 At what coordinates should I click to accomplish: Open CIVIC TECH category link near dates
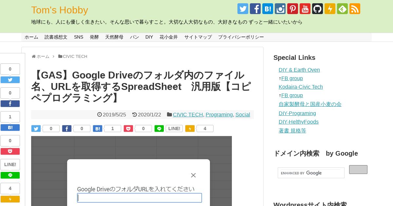[188, 115]
